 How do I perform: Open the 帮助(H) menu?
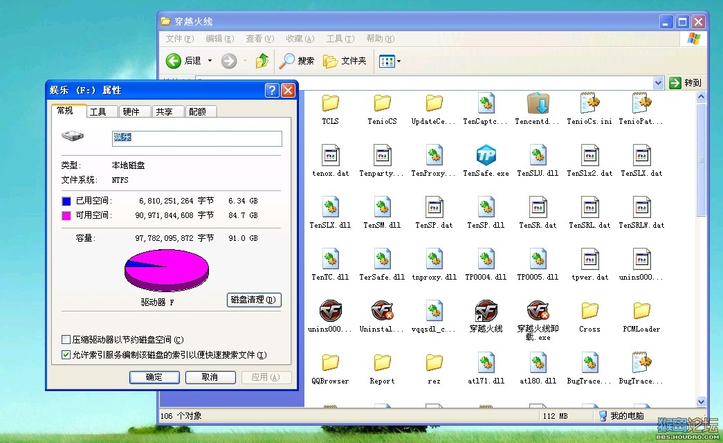381,39
